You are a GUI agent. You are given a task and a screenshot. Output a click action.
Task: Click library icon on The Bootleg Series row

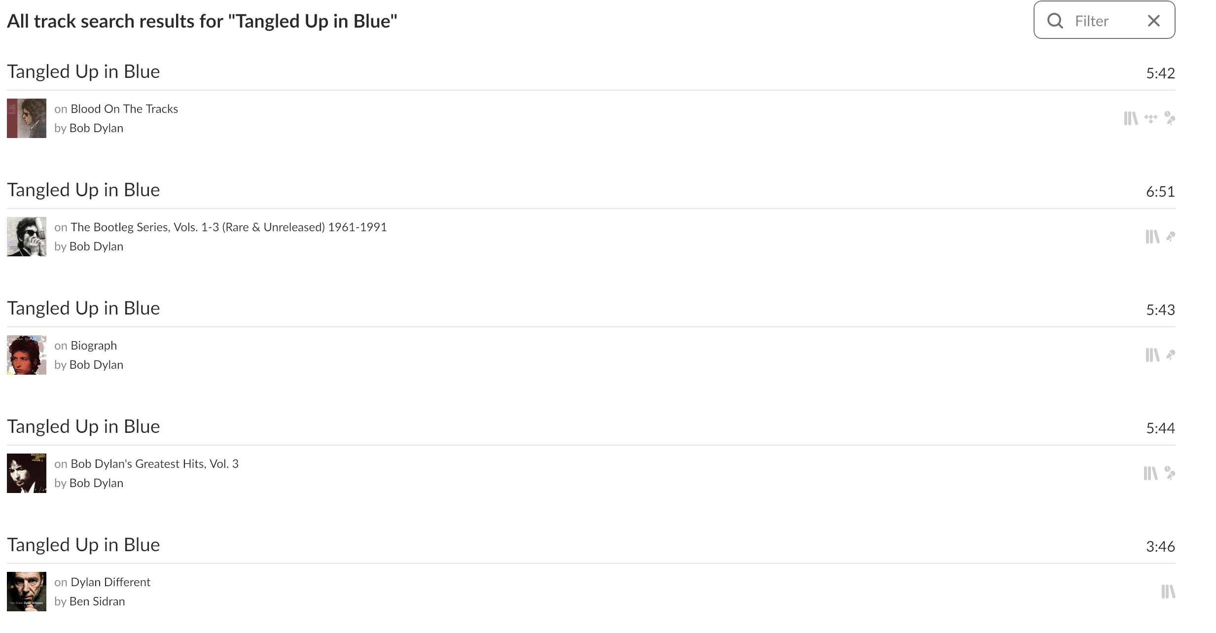coord(1152,237)
